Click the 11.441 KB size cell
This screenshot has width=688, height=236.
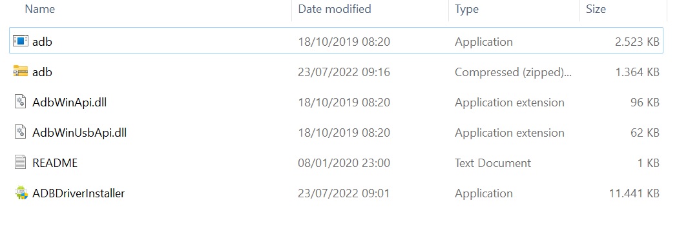(x=634, y=193)
